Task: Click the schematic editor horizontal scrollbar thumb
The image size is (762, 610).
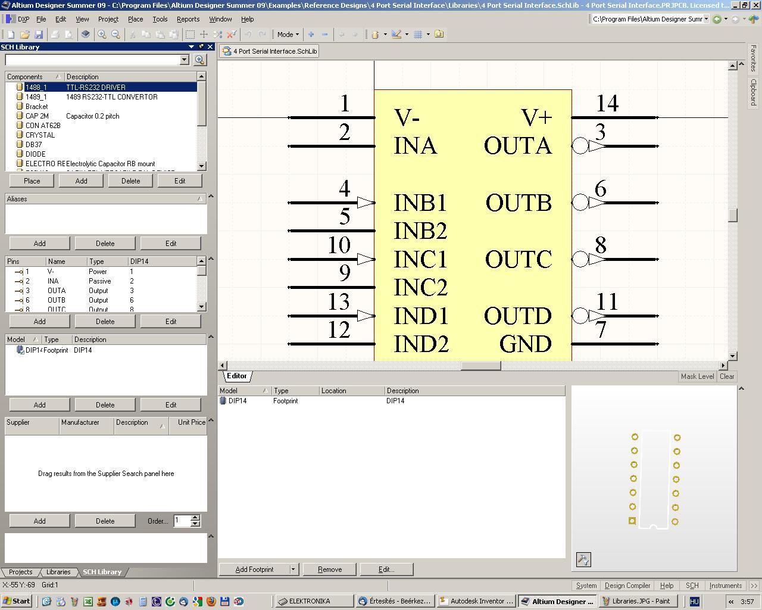Action: (481, 365)
